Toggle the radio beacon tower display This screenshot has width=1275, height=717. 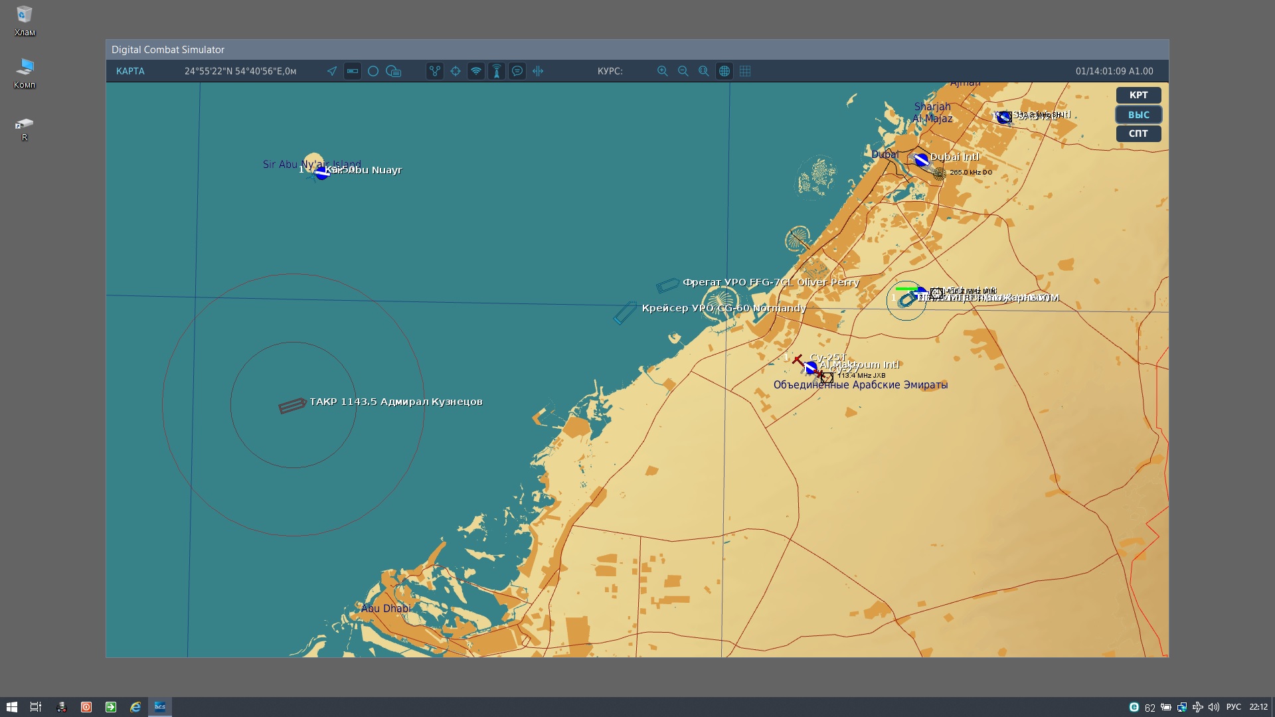coord(497,71)
